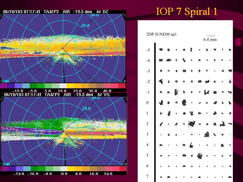Click the '45.0' DZ color bar value
243x182 pixels.
click(107, 91)
